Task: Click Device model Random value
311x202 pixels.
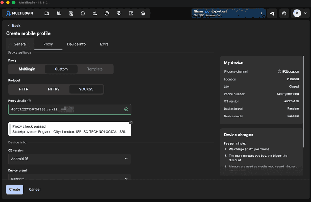Action: coord(293,116)
